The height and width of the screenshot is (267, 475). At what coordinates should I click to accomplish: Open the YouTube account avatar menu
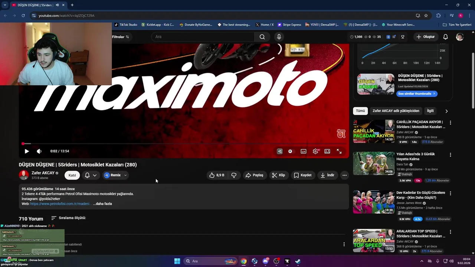[460, 37]
